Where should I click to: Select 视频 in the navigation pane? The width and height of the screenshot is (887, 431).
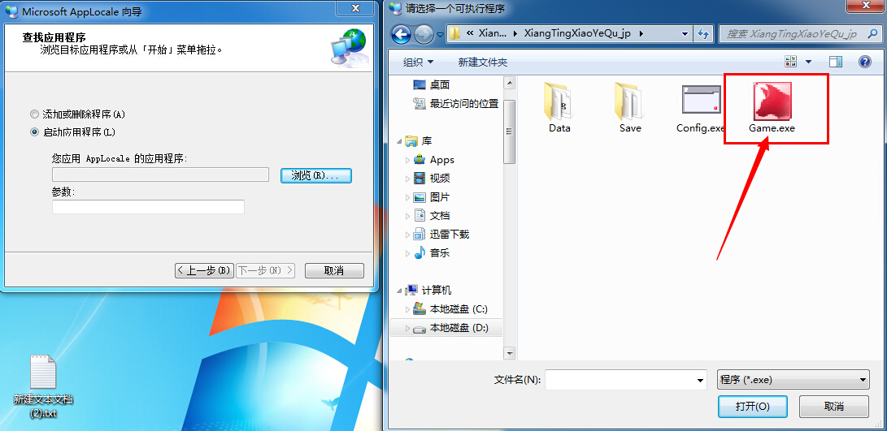(x=440, y=179)
